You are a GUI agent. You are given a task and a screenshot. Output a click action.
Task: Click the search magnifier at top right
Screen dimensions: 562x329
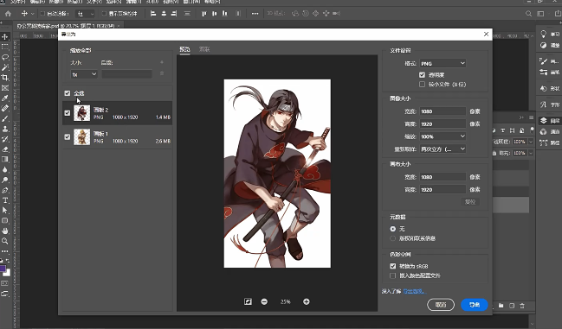coord(528,14)
